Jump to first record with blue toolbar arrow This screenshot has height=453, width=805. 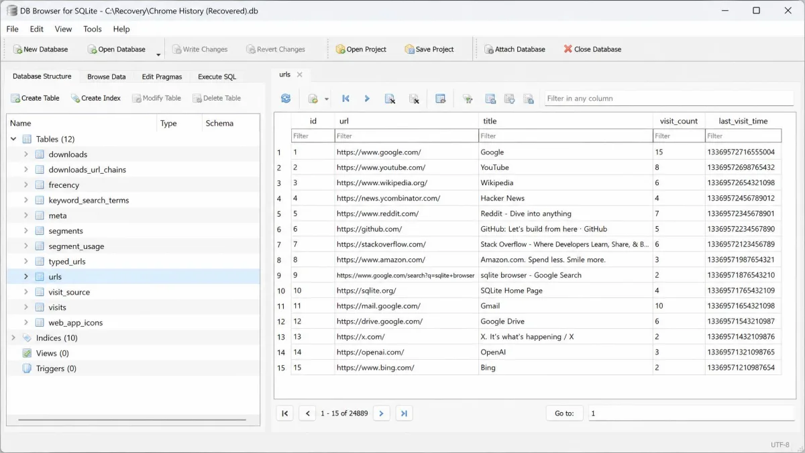346,99
